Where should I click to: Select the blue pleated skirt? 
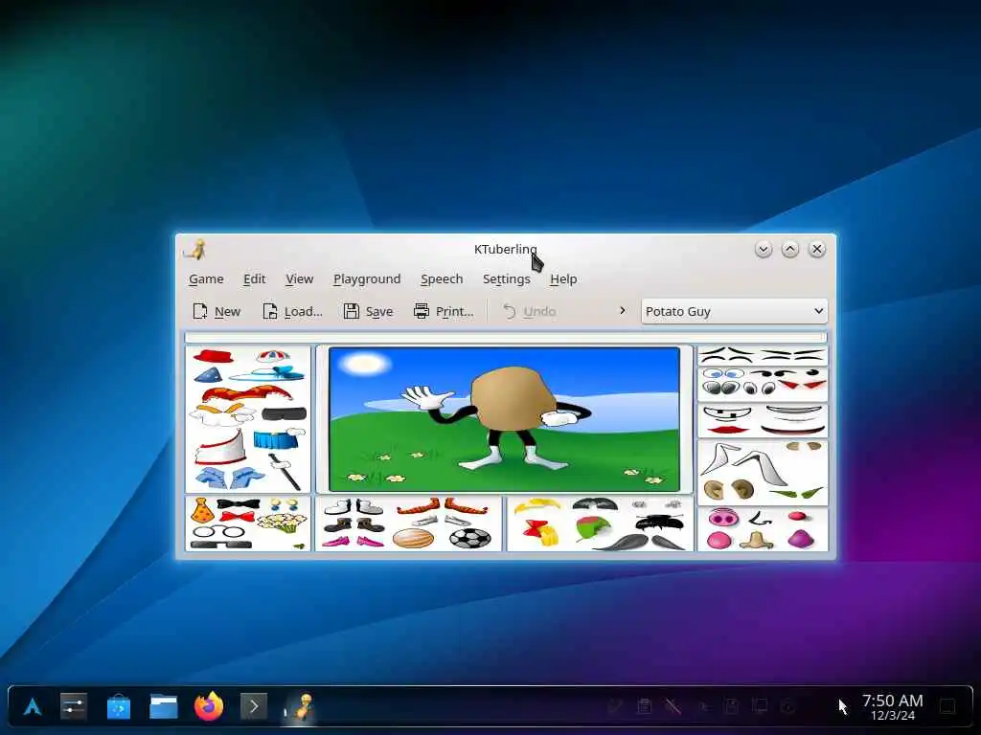[275, 438]
